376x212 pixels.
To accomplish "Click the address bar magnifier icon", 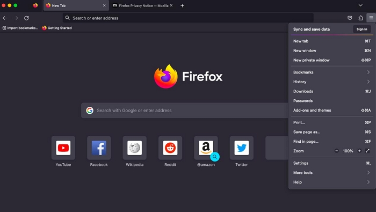I will (x=67, y=18).
